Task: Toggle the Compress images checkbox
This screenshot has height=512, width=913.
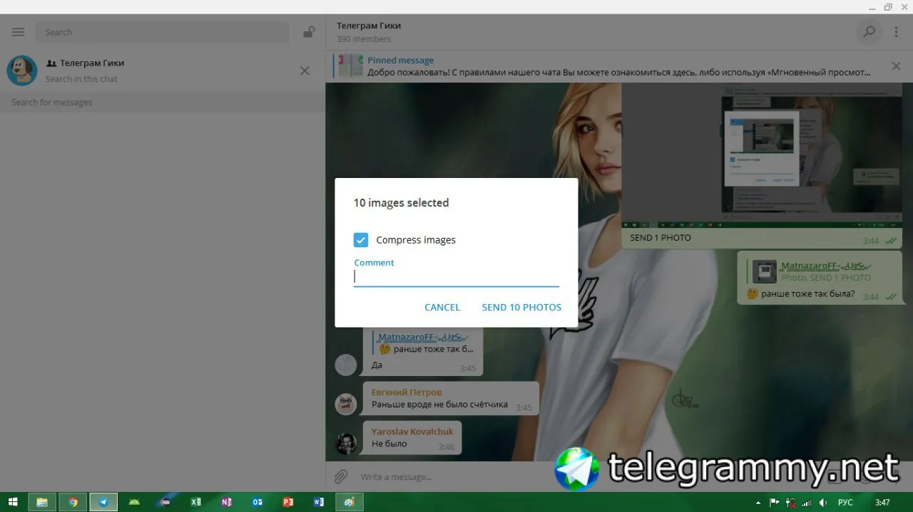Action: (x=361, y=240)
